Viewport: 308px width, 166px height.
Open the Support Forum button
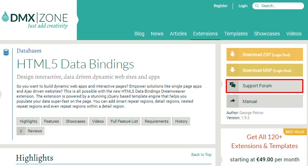[x=265, y=86]
